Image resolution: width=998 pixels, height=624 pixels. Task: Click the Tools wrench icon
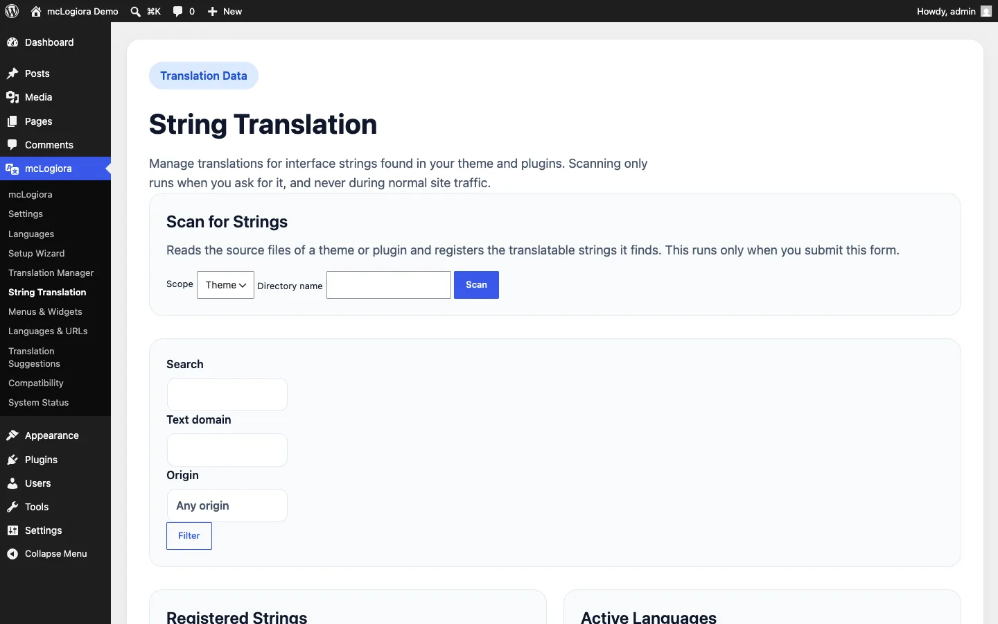[12, 507]
